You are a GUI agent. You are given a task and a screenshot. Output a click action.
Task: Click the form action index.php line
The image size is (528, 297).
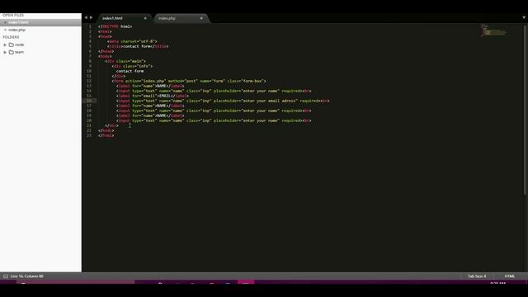point(189,81)
